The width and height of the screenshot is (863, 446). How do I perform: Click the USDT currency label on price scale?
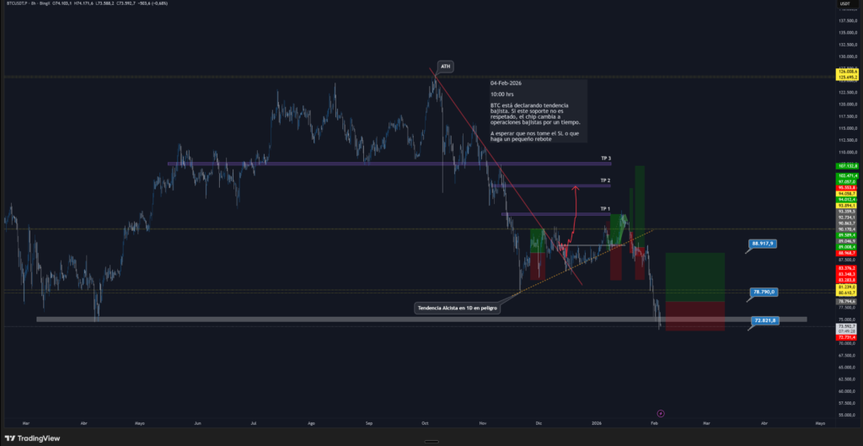tap(844, 7)
